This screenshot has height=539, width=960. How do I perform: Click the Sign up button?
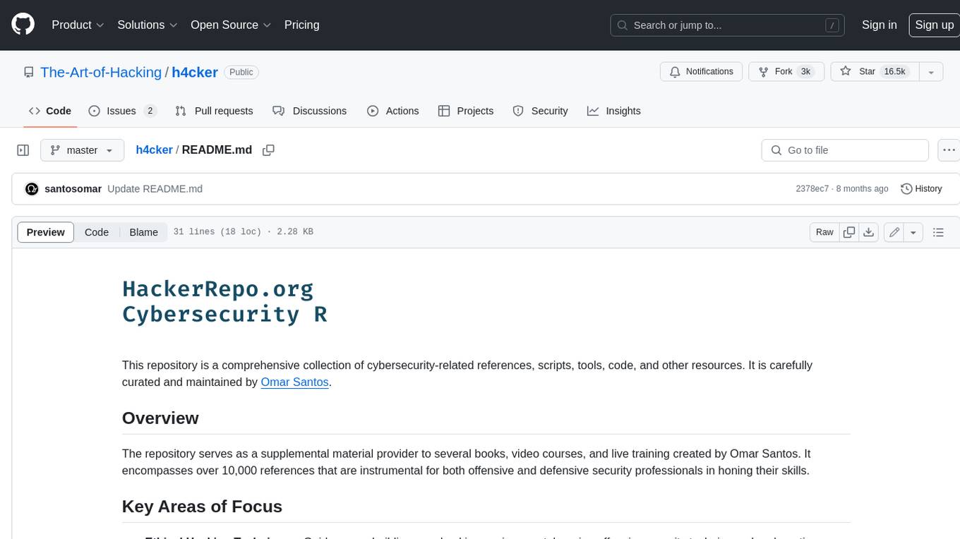coord(934,25)
